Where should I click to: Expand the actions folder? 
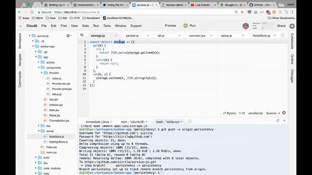39,62
